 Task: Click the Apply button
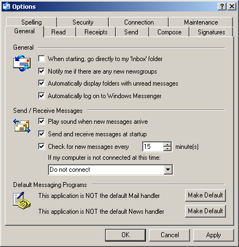tap(213, 235)
